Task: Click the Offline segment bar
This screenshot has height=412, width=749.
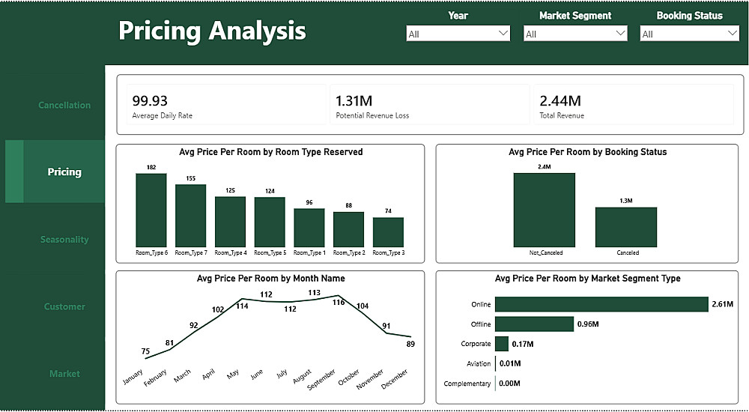Action: (x=535, y=324)
